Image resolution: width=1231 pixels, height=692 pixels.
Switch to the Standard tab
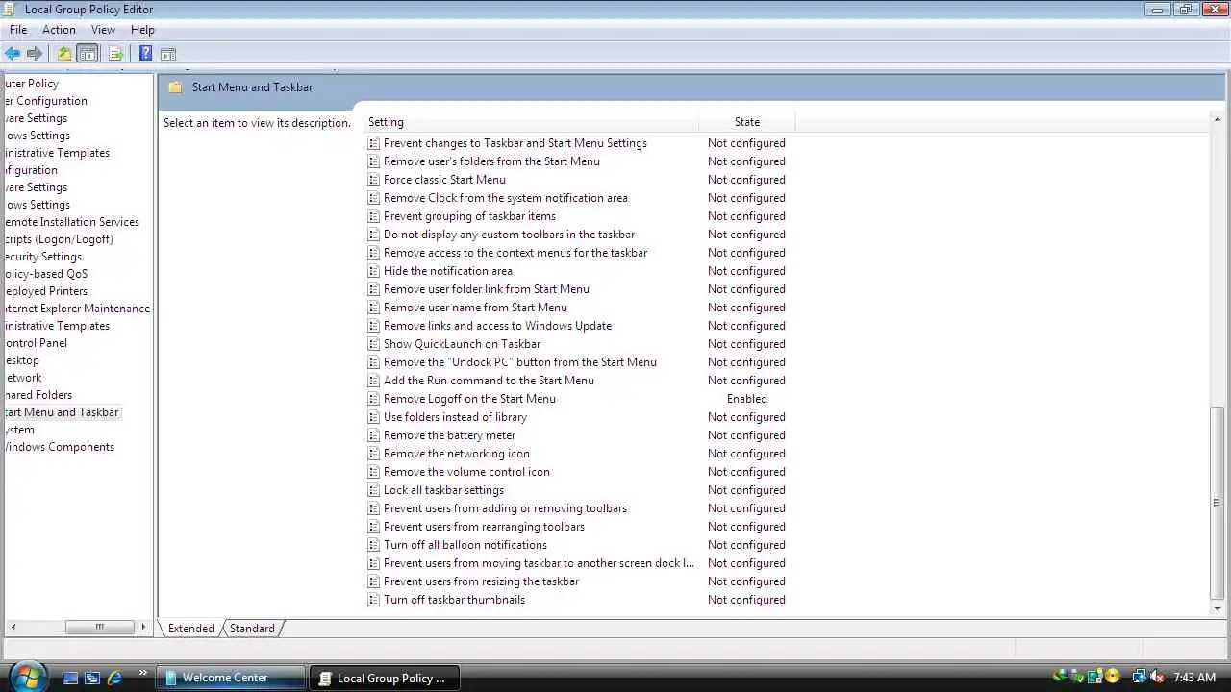point(252,629)
